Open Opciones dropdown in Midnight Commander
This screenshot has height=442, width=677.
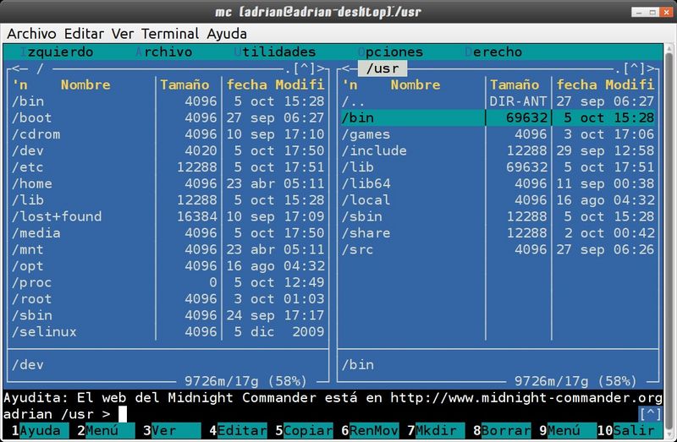click(x=390, y=52)
